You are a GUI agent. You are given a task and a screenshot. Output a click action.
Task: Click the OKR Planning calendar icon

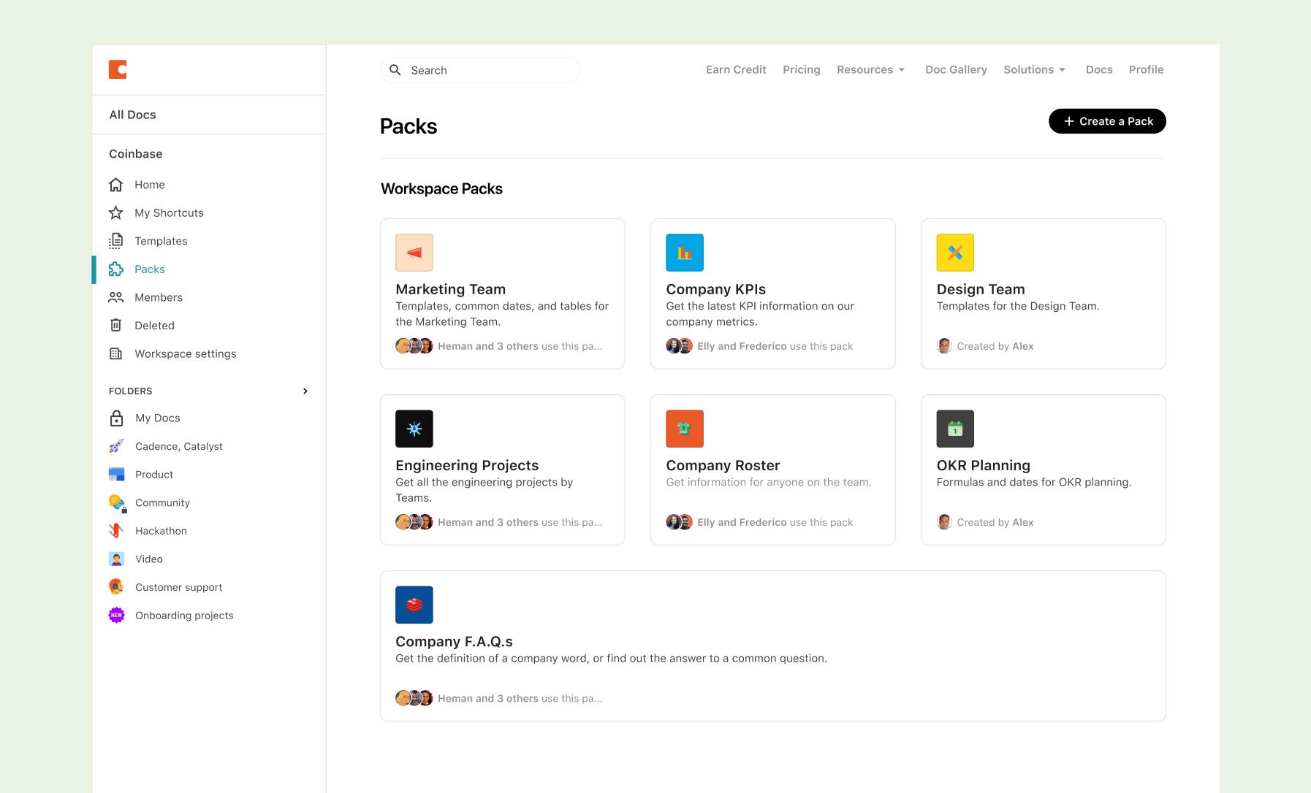pyautogui.click(x=955, y=429)
